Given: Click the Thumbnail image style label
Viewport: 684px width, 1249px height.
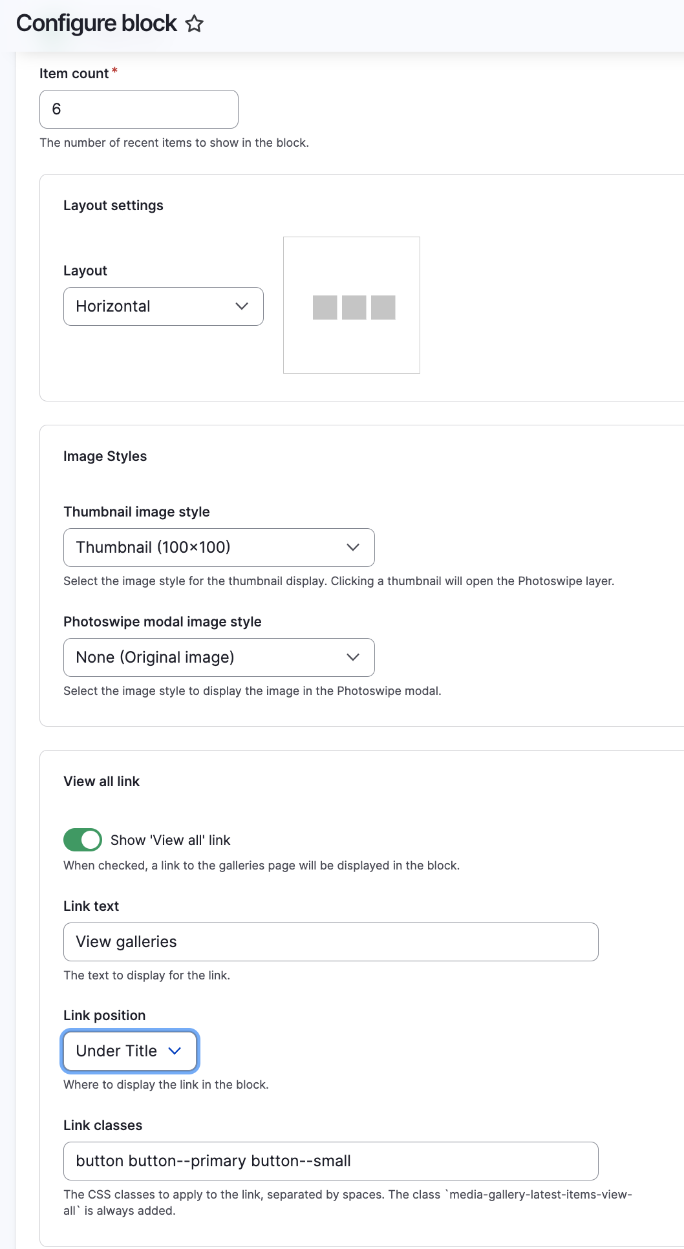Looking at the screenshot, I should coord(136,511).
